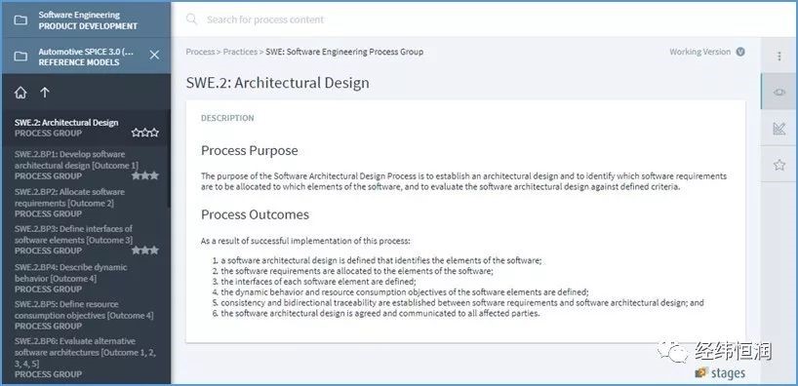Viewport: 798px width, 386px height.
Task: Click the search magnifier icon
Action: coord(191,19)
